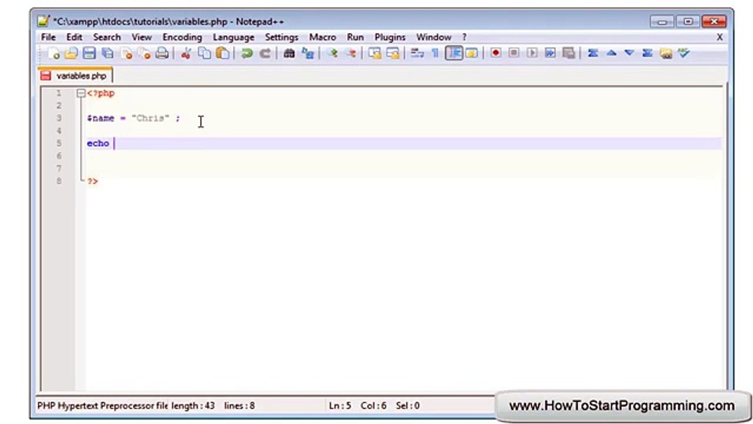Start macro recording with red dot
The height and width of the screenshot is (424, 753).
point(496,54)
